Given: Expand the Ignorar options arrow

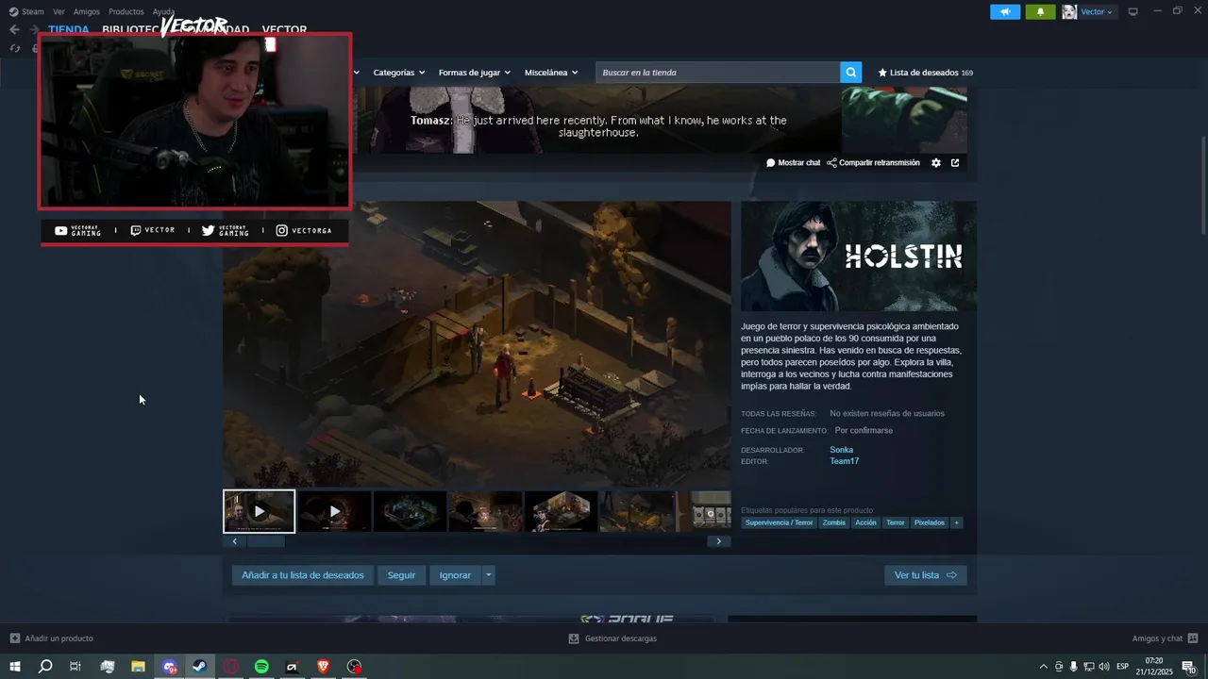Looking at the screenshot, I should pos(488,575).
